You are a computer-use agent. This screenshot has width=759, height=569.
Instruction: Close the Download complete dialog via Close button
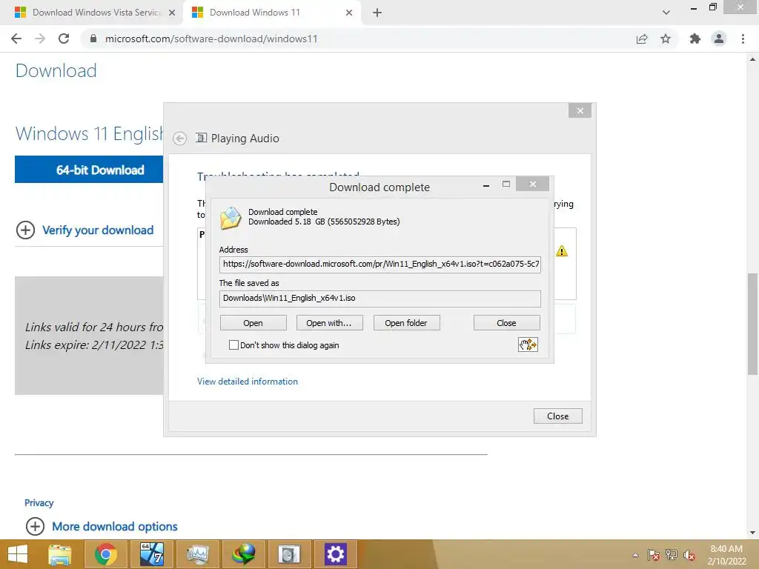click(506, 323)
